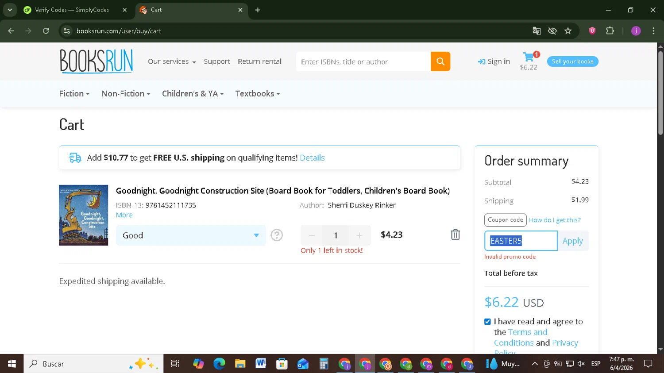The image size is (664, 373).
Task: Switch to Verify Codes — SimplyCodes tab
Action: [75, 10]
